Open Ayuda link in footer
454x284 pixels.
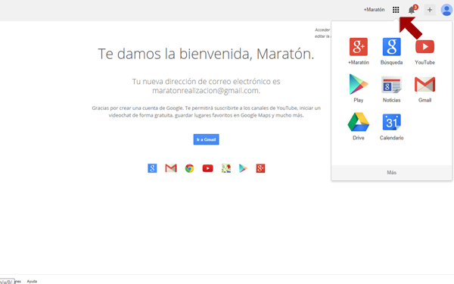32,282
